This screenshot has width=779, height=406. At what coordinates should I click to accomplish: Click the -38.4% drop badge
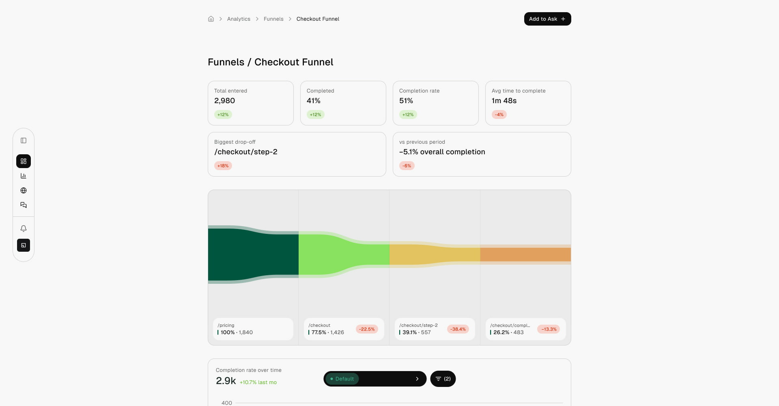click(x=458, y=329)
